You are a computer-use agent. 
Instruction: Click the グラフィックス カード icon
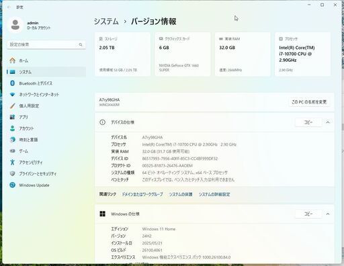click(161, 39)
